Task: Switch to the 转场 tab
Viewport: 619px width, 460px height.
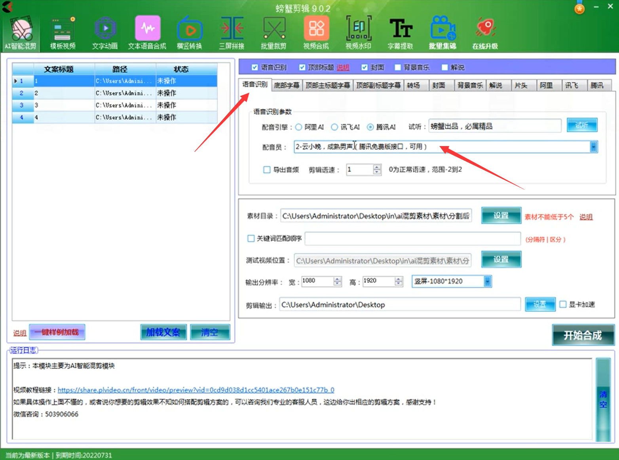Action: click(414, 86)
